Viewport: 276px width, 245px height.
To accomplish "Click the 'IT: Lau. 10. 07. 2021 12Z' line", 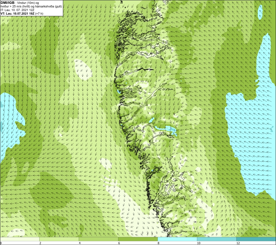I will click(17, 10).
